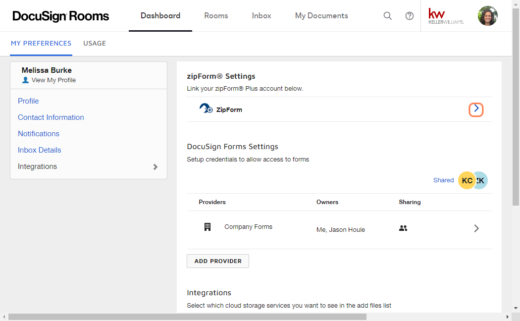The height and width of the screenshot is (321, 520).
Task: Click the Me, Jason Houle owners cell
Action: click(x=341, y=229)
